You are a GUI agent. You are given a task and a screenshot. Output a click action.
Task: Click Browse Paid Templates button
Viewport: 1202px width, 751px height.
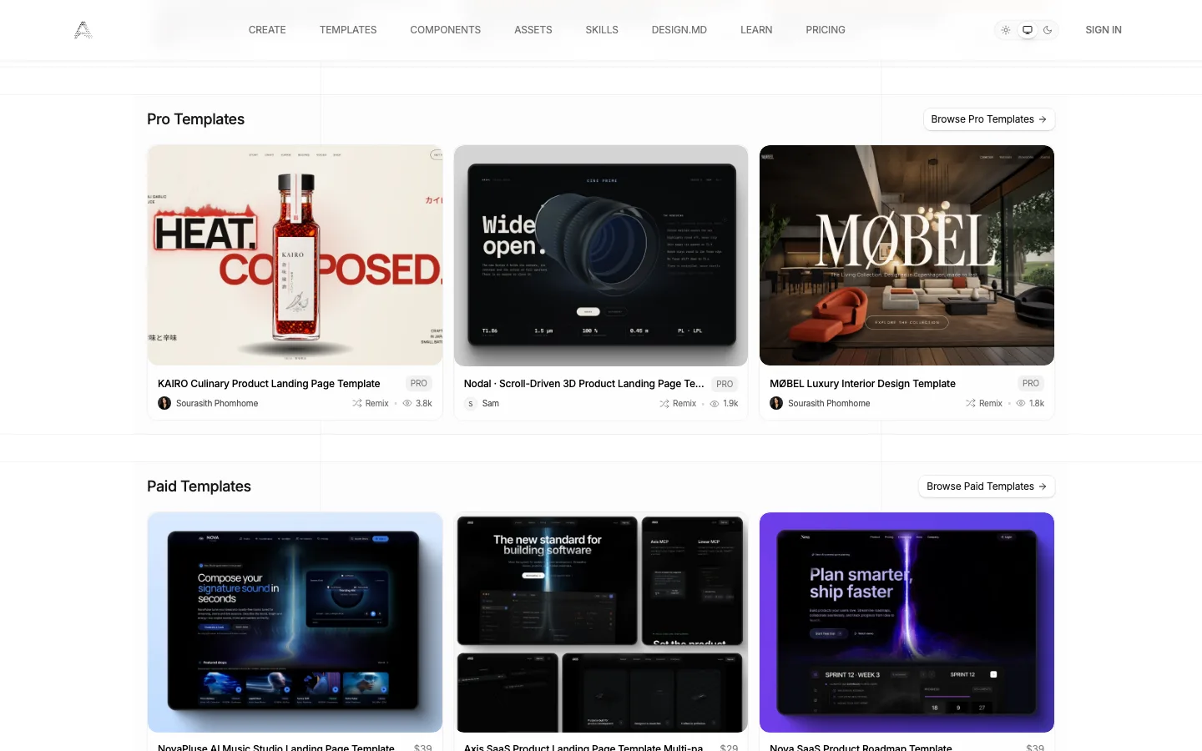coord(987,486)
